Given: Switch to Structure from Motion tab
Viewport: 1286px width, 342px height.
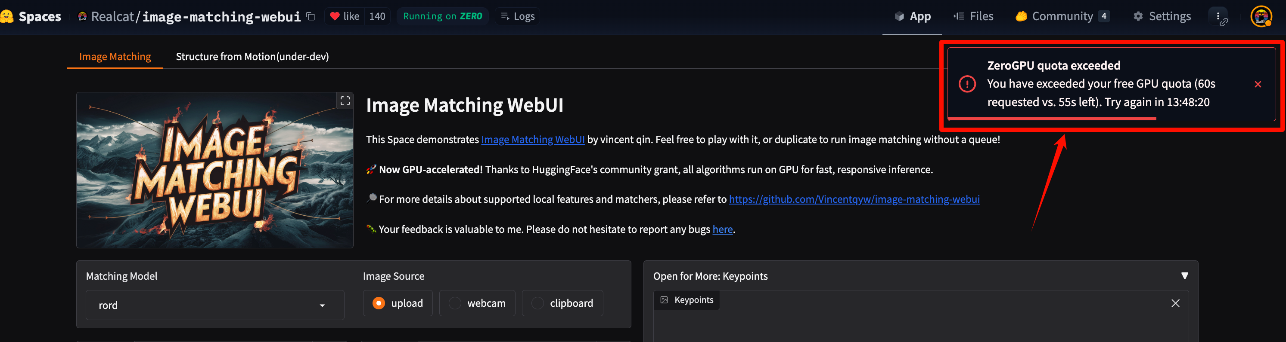Looking at the screenshot, I should click(252, 57).
